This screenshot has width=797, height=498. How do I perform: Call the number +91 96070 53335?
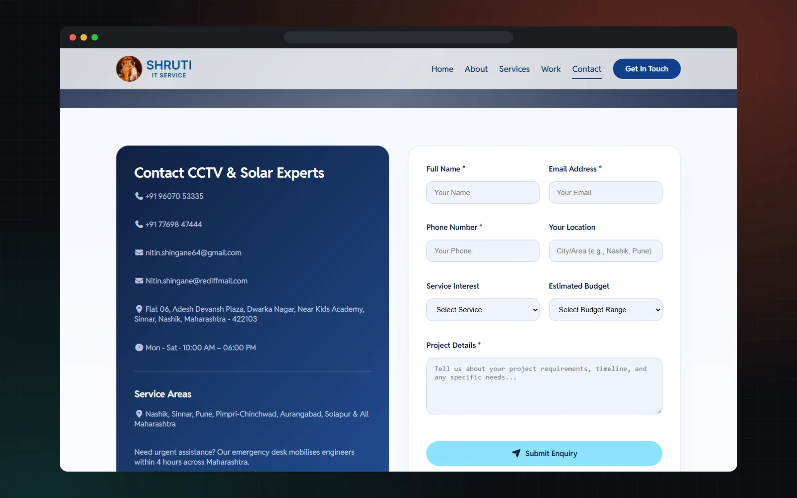point(174,196)
